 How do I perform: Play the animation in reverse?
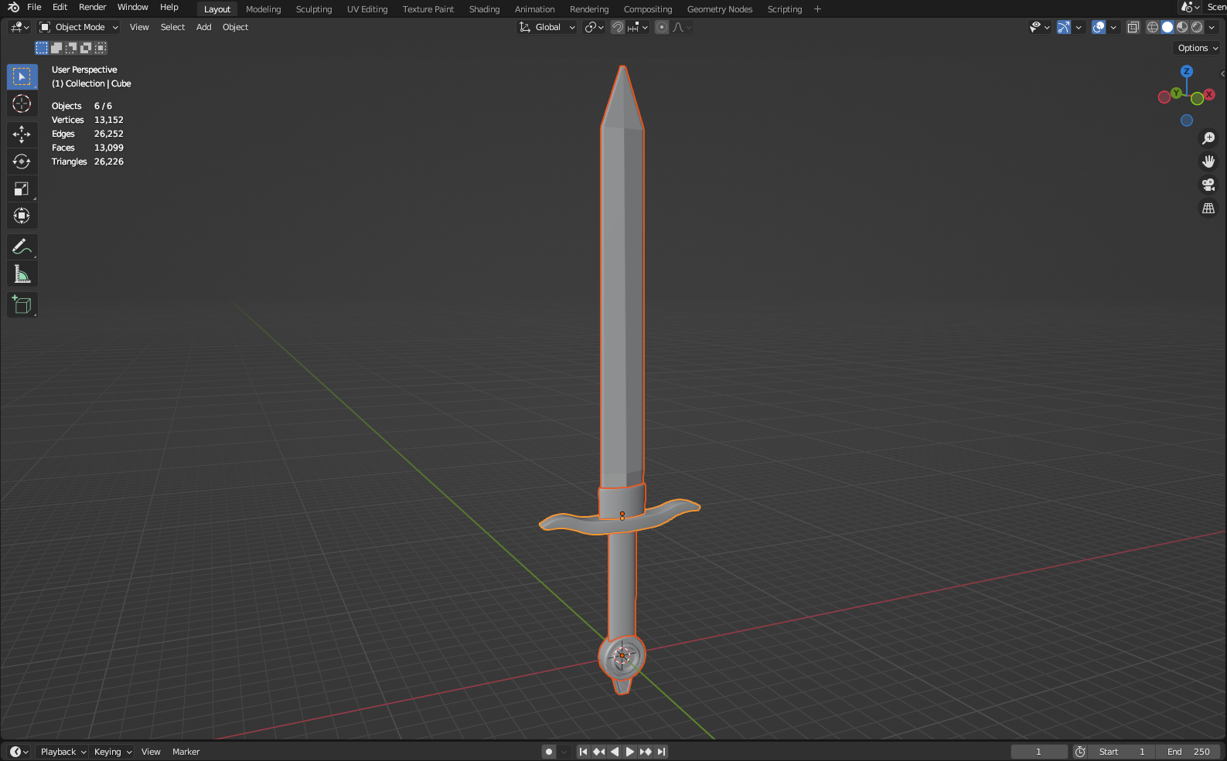point(615,752)
